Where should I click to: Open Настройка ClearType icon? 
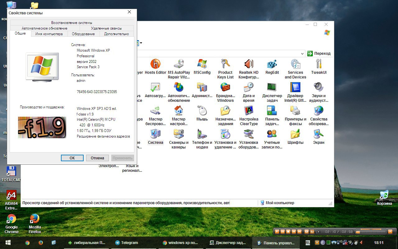click(x=249, y=115)
